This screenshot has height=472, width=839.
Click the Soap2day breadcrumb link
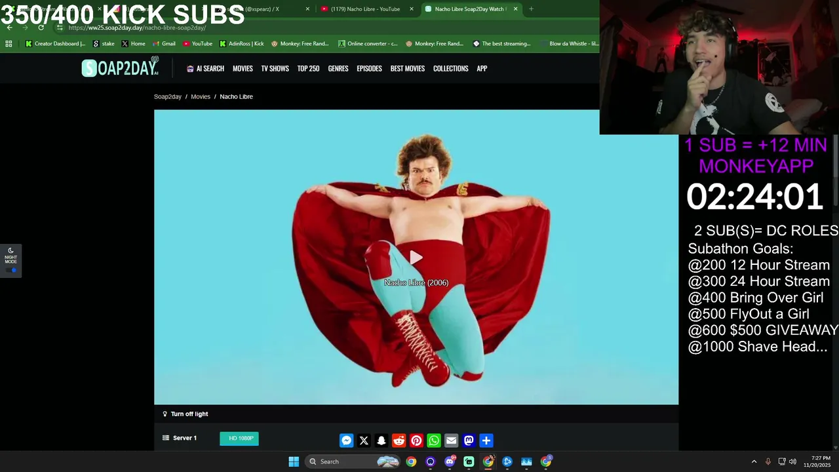coord(168,96)
